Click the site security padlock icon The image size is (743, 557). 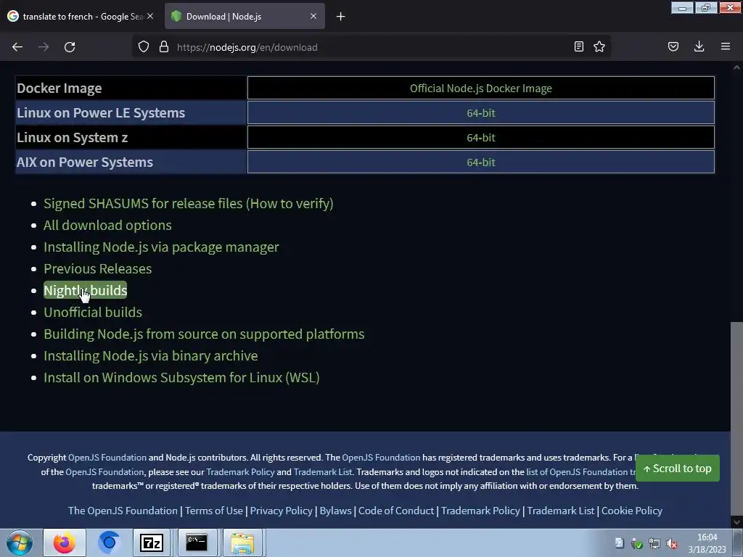coord(164,47)
